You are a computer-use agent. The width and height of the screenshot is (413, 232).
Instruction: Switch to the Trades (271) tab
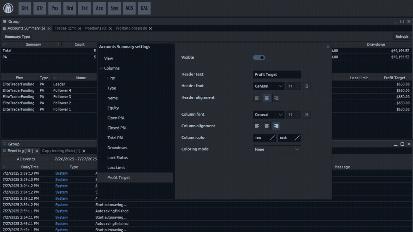(65, 28)
